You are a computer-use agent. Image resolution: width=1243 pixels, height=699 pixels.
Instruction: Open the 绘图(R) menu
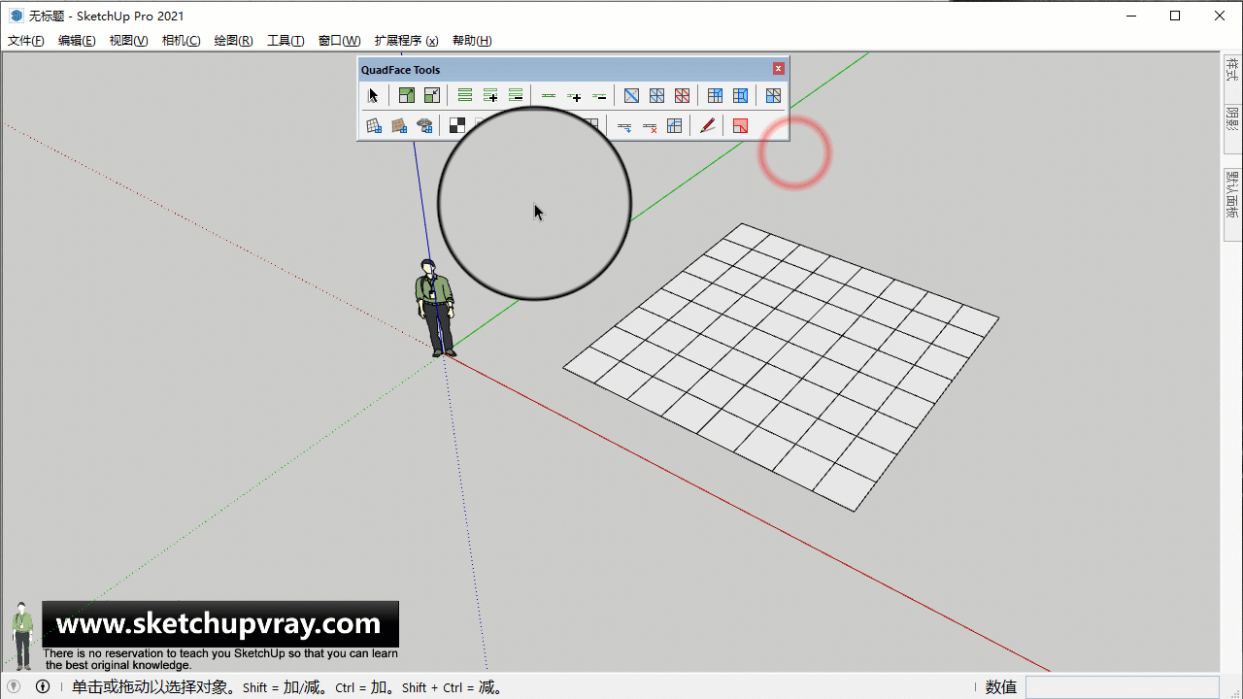(233, 41)
